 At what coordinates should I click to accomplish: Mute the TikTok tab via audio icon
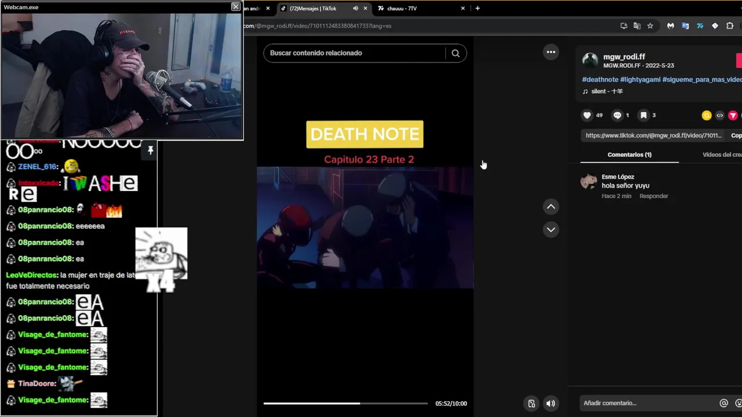355,9
